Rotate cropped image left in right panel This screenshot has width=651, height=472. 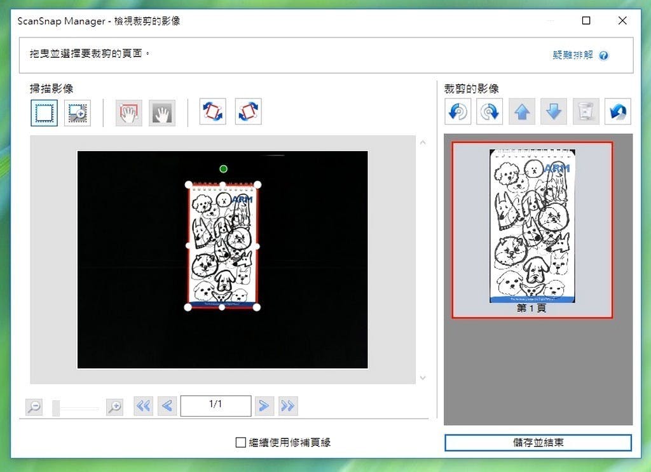tap(458, 112)
